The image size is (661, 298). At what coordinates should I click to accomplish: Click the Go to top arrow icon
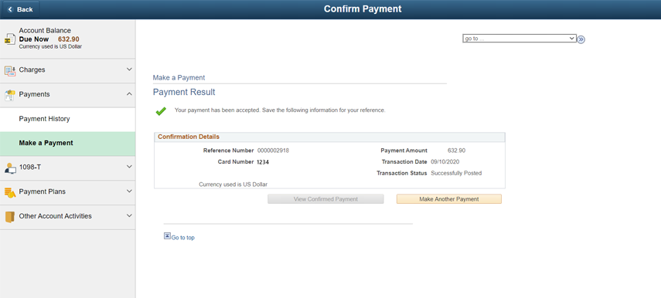[x=167, y=236]
